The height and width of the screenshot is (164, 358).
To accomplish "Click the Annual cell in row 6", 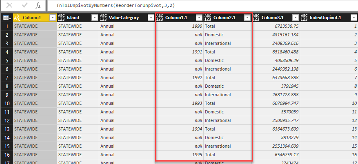I will tap(127, 69).
